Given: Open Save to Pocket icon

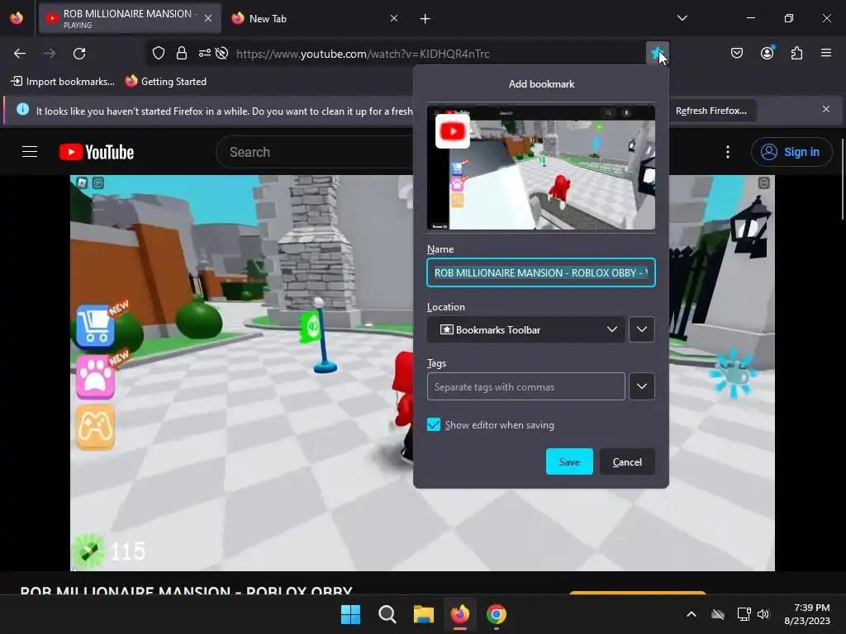Looking at the screenshot, I should (x=736, y=53).
